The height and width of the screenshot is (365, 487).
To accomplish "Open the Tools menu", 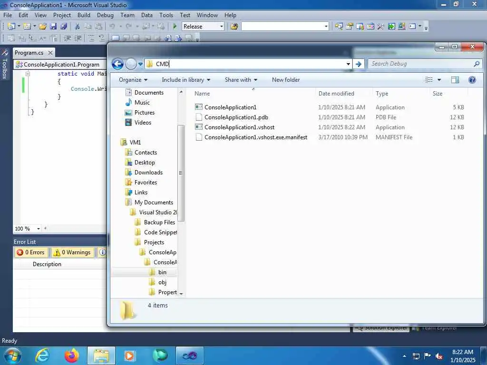I will [166, 15].
